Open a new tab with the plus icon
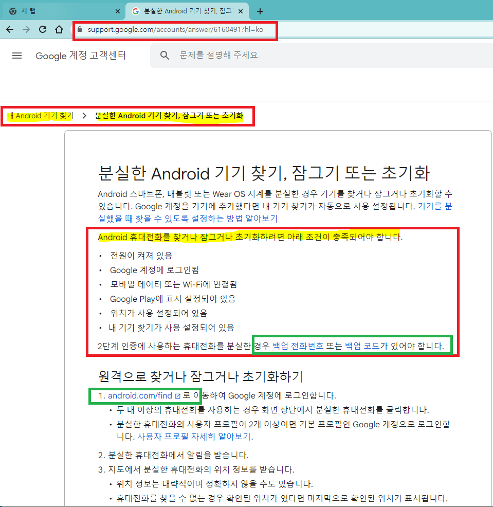Image resolution: width=493 pixels, height=507 pixels. coord(260,11)
